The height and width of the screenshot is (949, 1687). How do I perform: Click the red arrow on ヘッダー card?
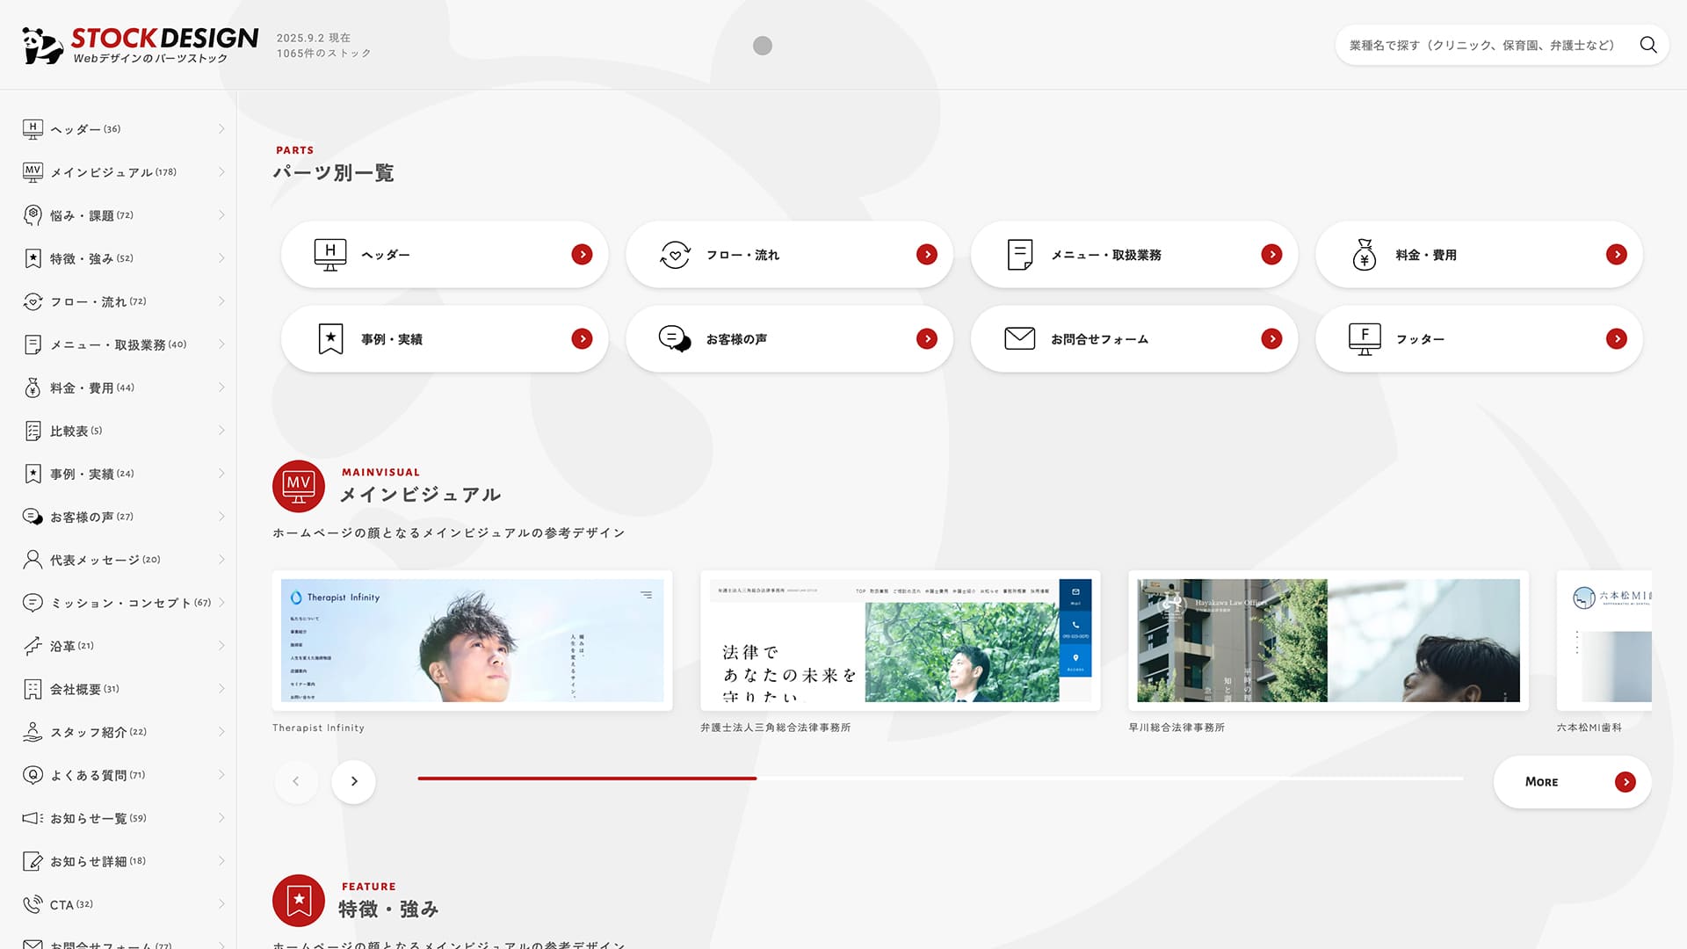[582, 255]
